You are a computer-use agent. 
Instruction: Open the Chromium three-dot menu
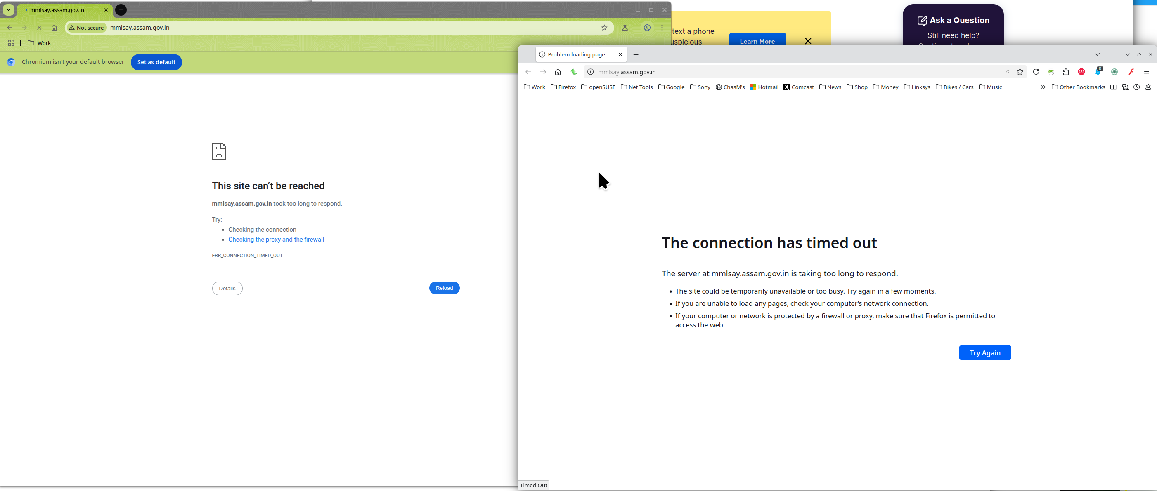pos(662,28)
